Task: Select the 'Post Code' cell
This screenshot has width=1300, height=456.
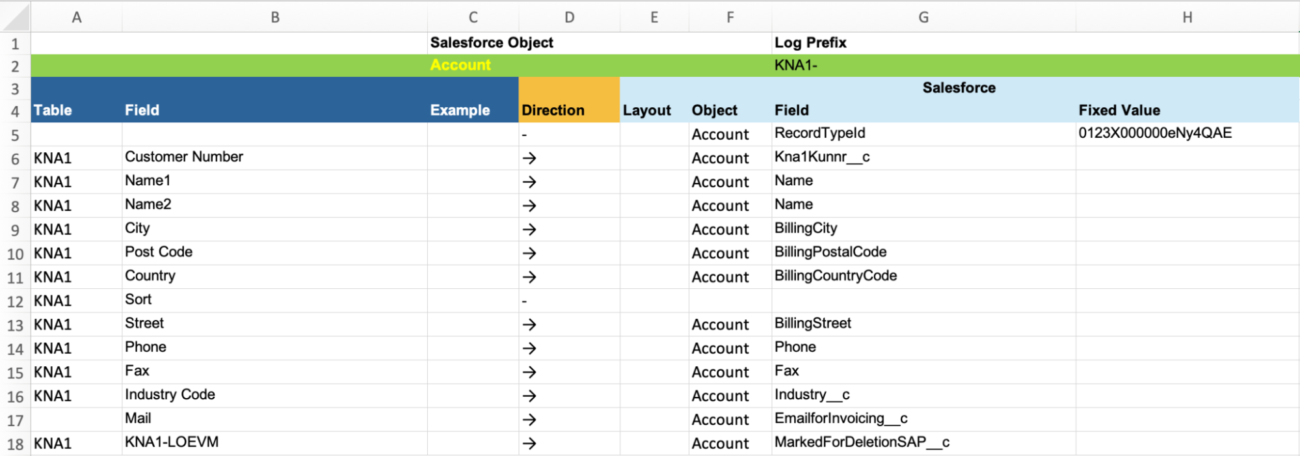Action: tap(274, 253)
